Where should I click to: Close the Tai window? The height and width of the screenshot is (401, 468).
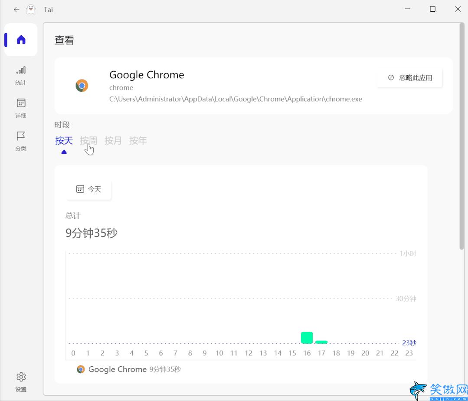click(x=458, y=9)
